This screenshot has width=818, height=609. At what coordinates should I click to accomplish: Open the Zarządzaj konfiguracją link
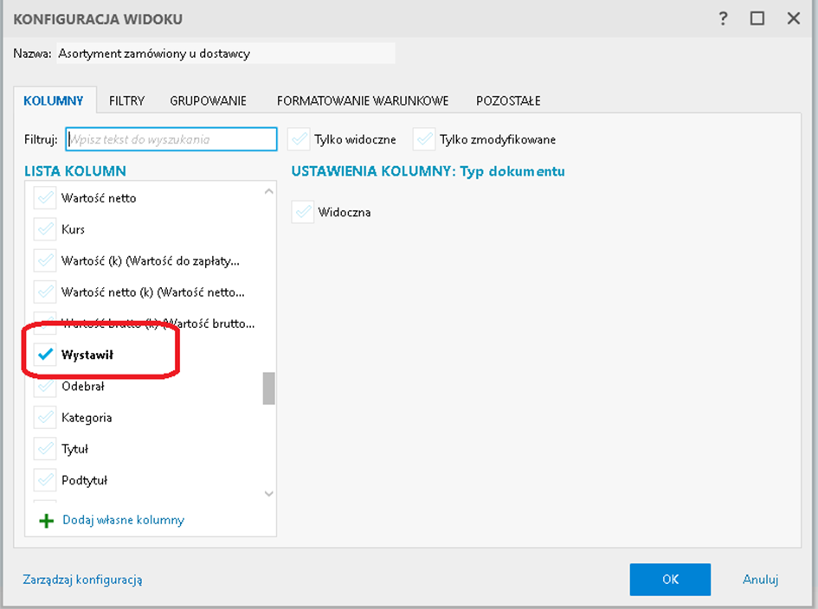83,580
